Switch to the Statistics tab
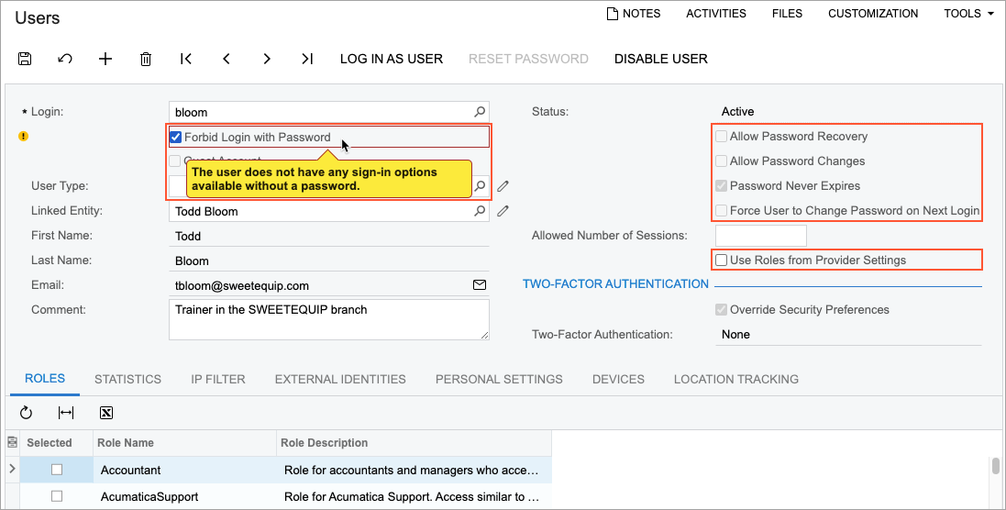 click(x=127, y=379)
